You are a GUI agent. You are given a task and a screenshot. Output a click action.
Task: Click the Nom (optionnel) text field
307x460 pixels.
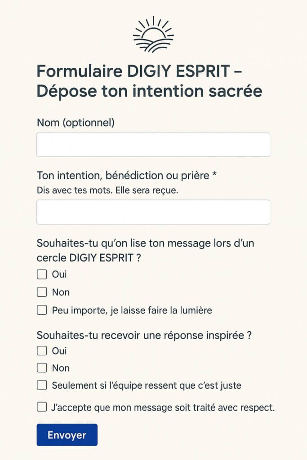point(153,145)
